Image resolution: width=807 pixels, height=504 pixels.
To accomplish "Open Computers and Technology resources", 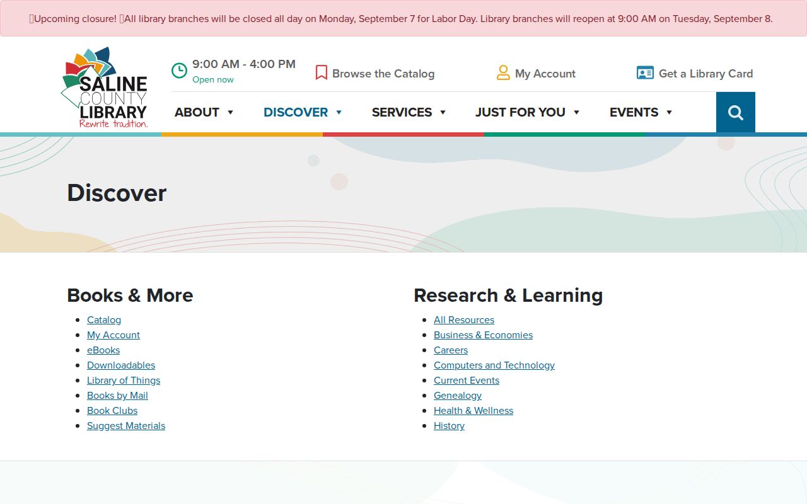I will click(494, 365).
